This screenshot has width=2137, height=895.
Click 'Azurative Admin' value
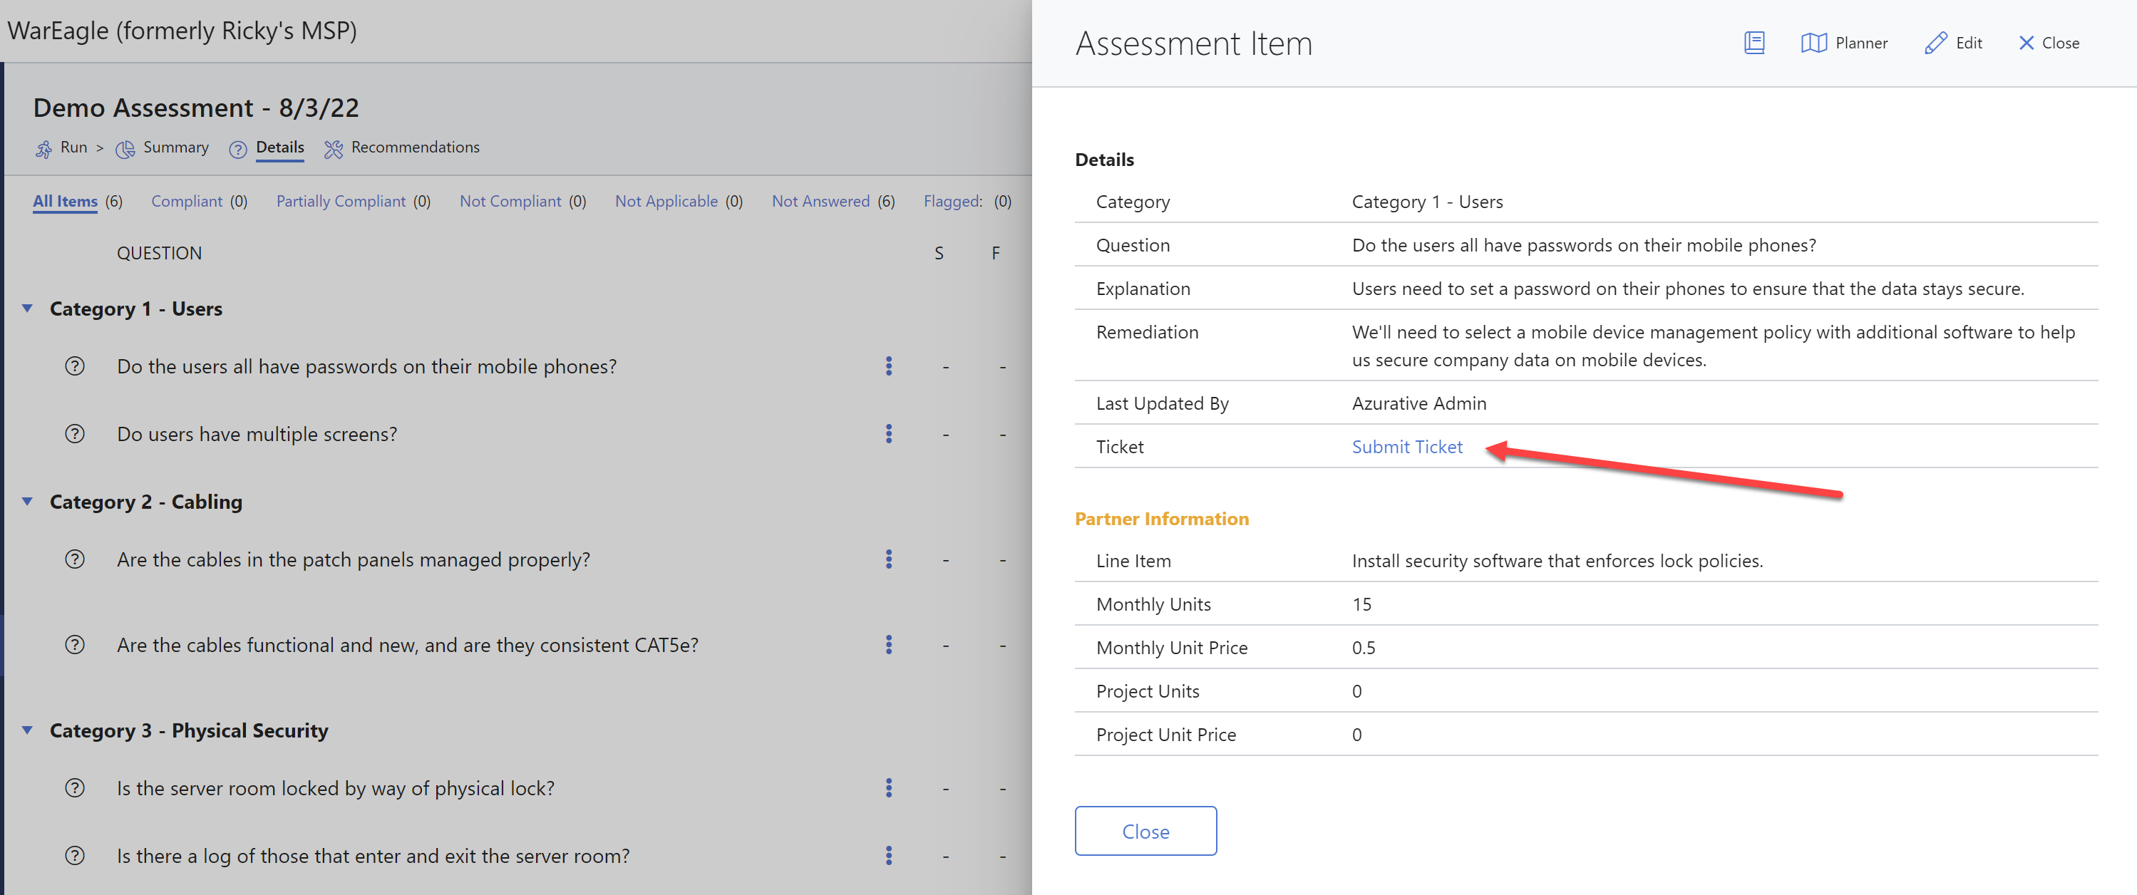coord(1418,404)
